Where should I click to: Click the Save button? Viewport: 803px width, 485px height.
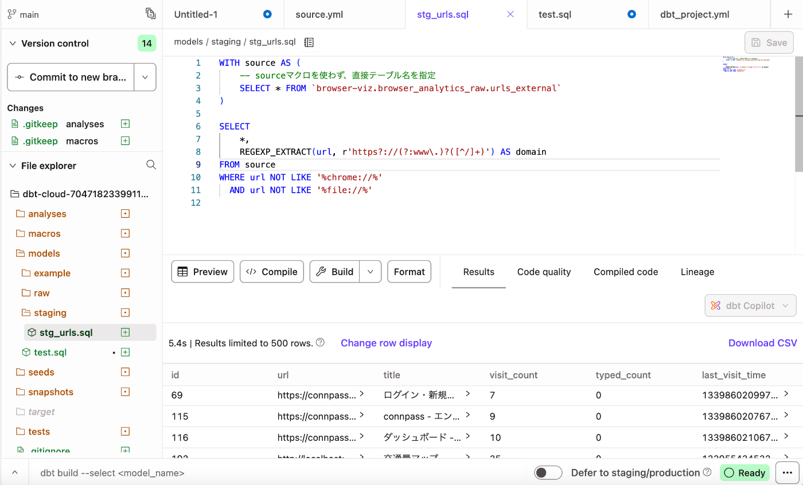pyautogui.click(x=769, y=42)
